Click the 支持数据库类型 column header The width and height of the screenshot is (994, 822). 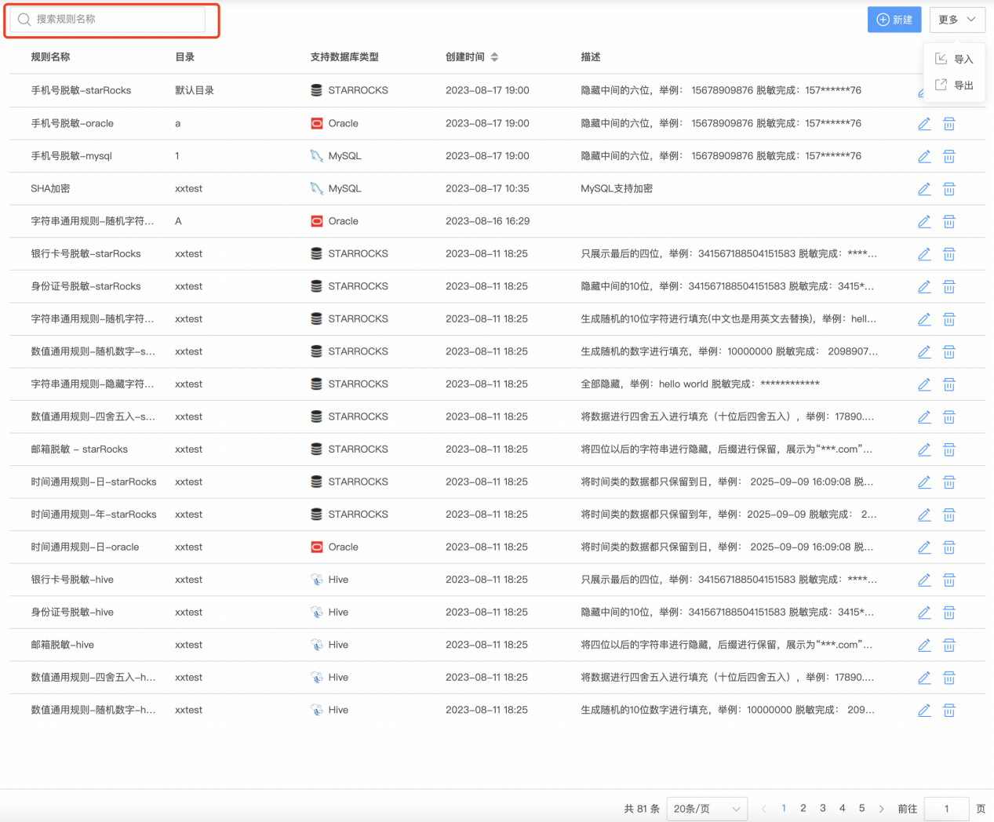344,57
